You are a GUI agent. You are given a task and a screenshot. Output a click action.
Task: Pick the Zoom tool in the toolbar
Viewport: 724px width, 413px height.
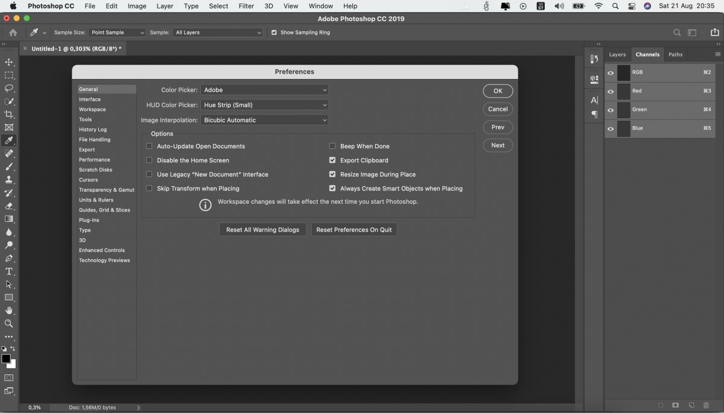(x=9, y=324)
